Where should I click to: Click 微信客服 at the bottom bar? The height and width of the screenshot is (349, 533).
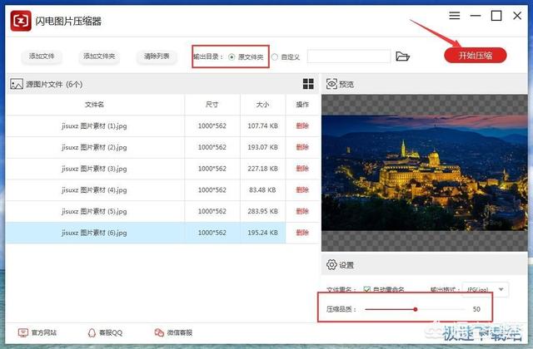tap(180, 332)
